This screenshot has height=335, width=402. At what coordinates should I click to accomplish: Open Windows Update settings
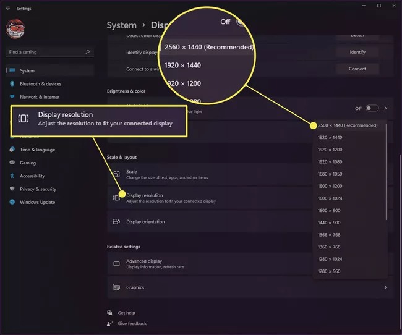tap(38, 202)
